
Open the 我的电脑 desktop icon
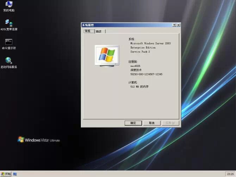pyautogui.click(x=9, y=6)
